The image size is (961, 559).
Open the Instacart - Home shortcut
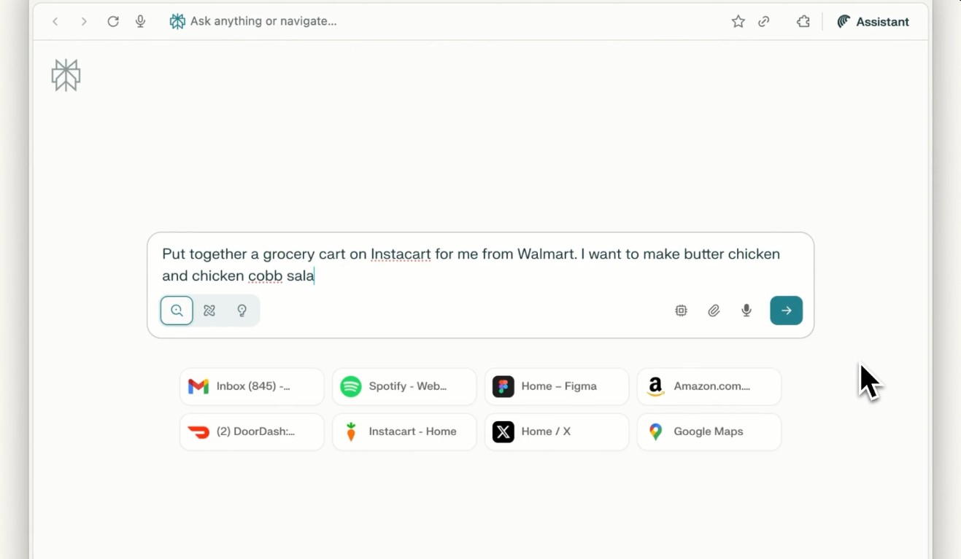tap(404, 432)
